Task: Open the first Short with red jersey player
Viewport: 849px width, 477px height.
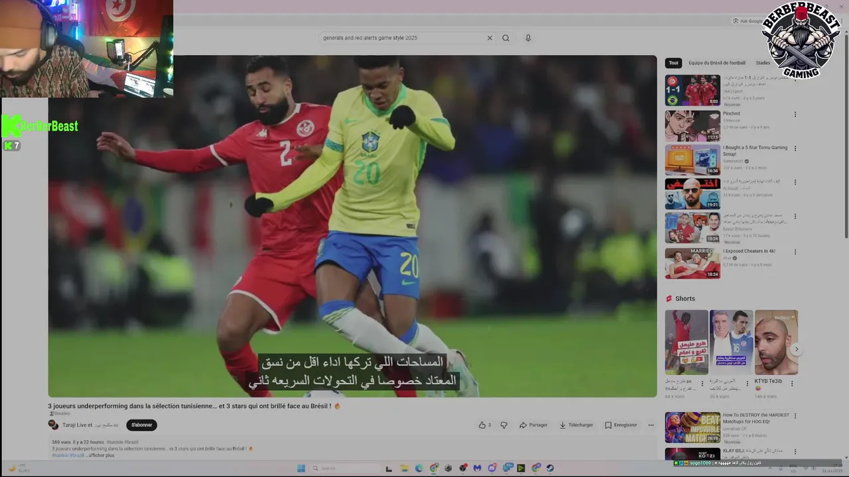Action: [686, 342]
